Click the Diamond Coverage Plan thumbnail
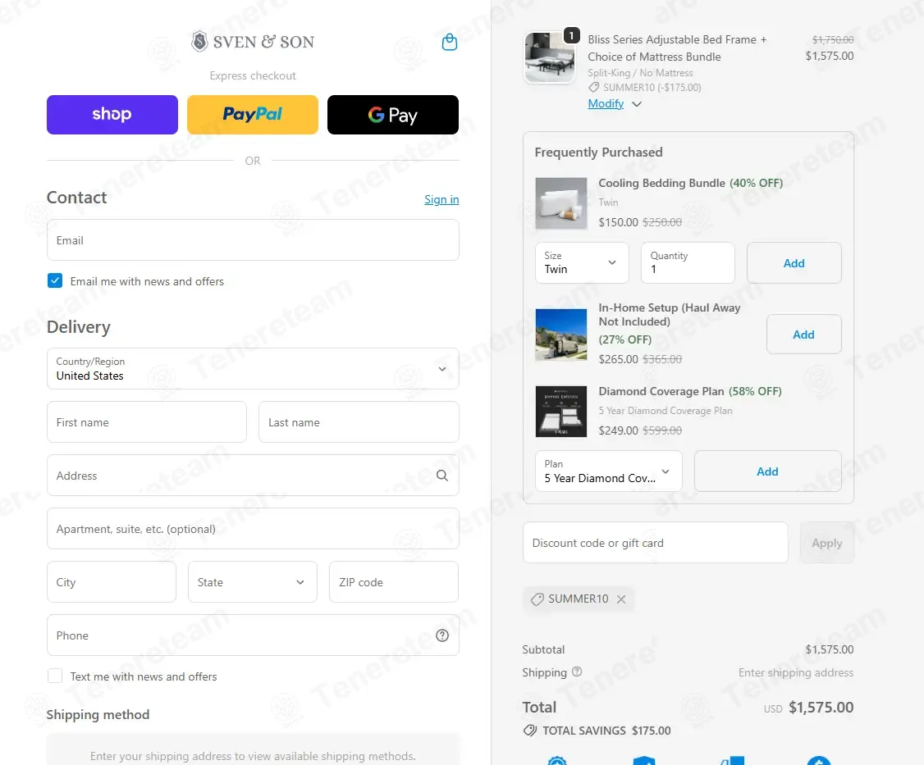 [x=561, y=412]
